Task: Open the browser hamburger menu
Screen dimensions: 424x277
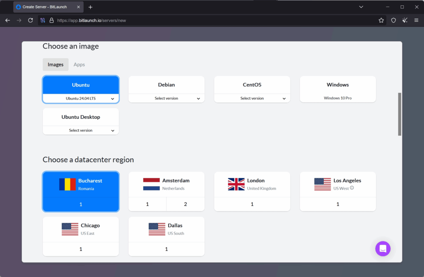Action: click(x=417, y=20)
